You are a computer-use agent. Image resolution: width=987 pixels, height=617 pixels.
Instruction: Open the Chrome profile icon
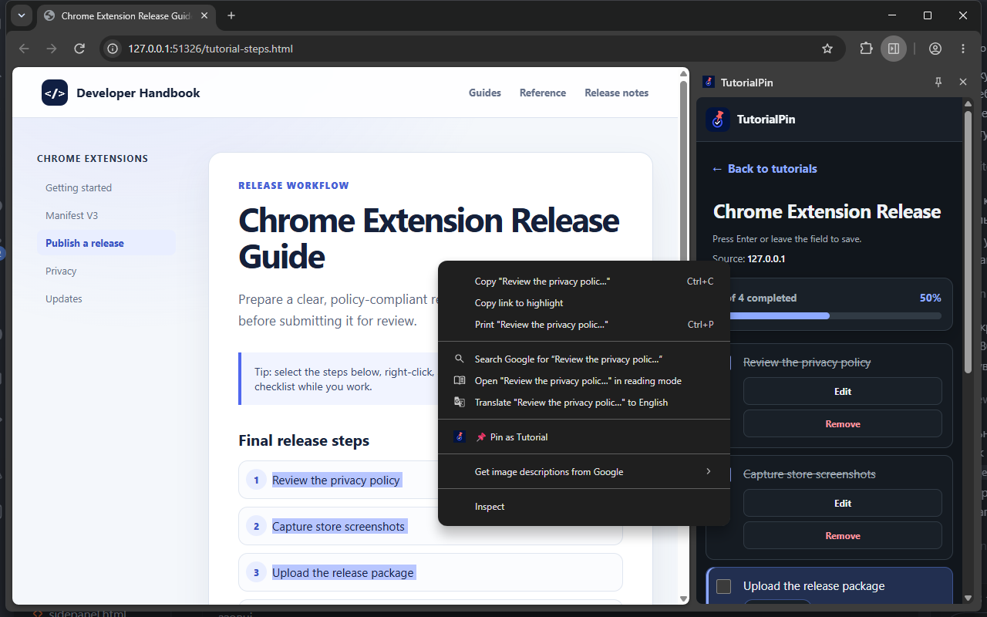point(935,49)
